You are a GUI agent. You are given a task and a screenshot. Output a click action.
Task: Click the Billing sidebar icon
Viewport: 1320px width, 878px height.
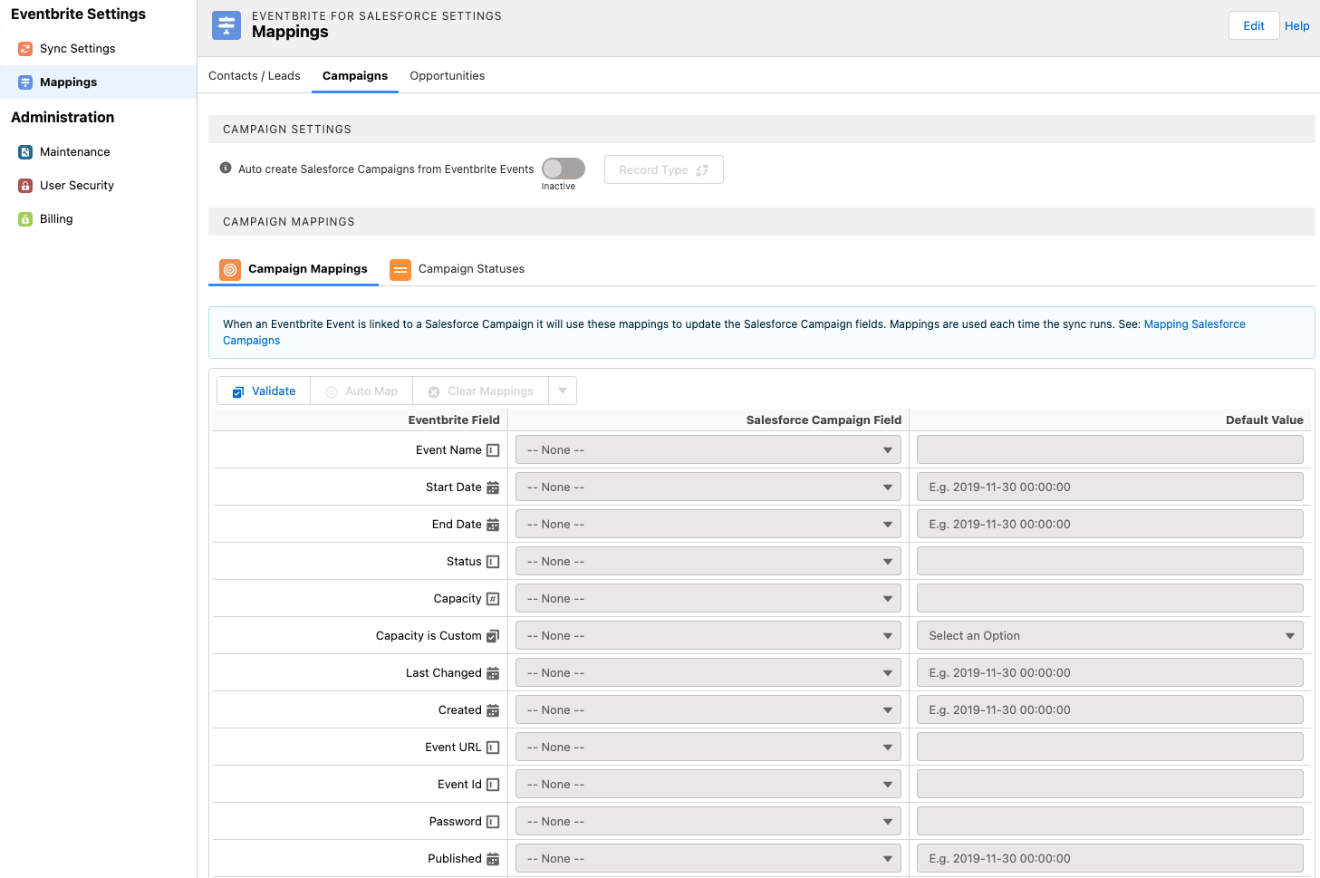[25, 219]
